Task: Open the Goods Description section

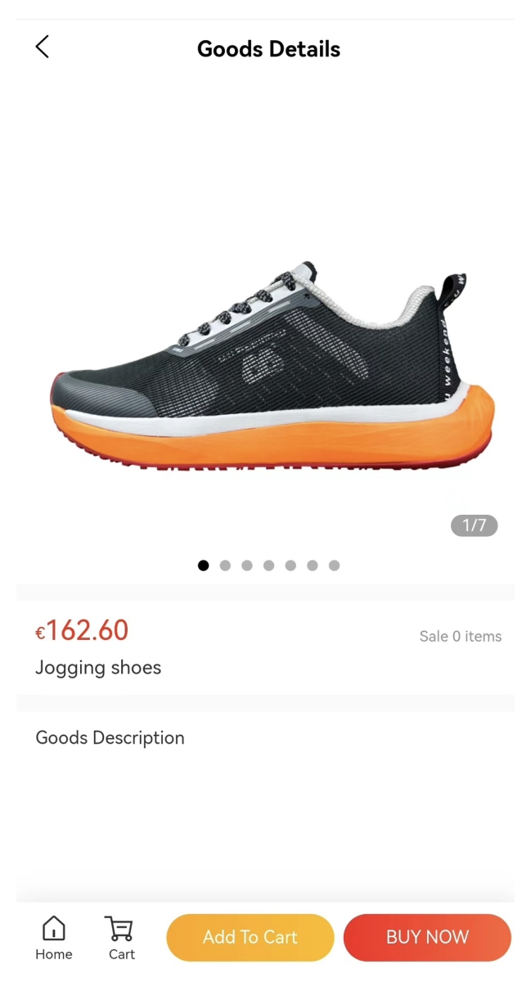Action: tap(110, 738)
